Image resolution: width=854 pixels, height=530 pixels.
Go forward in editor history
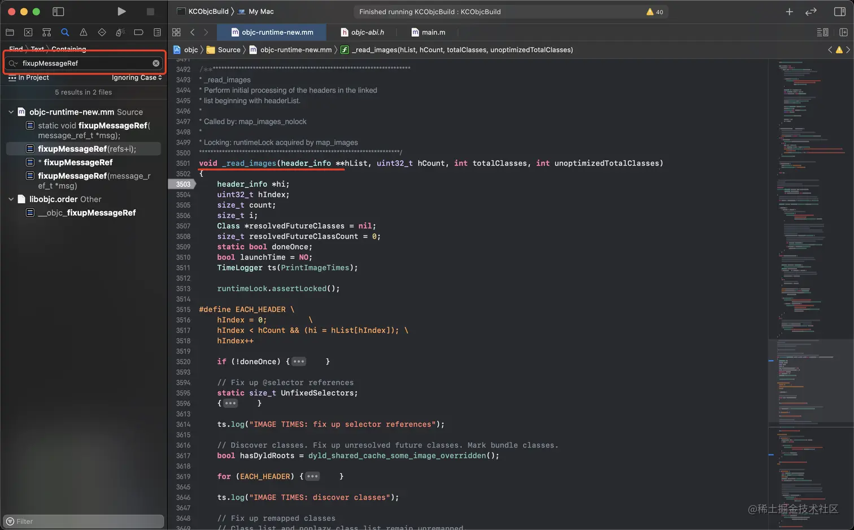[206, 32]
